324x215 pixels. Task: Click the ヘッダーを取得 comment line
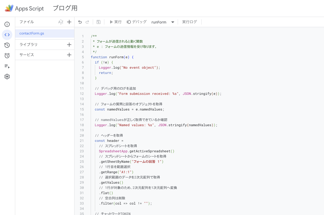pyautogui.click(x=109, y=136)
